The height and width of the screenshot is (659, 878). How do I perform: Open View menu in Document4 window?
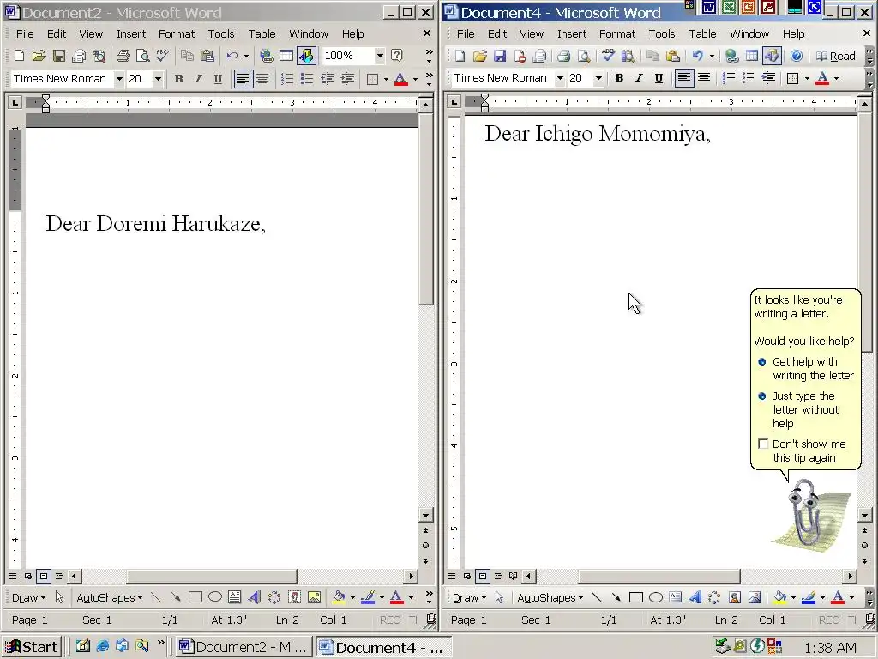(532, 34)
